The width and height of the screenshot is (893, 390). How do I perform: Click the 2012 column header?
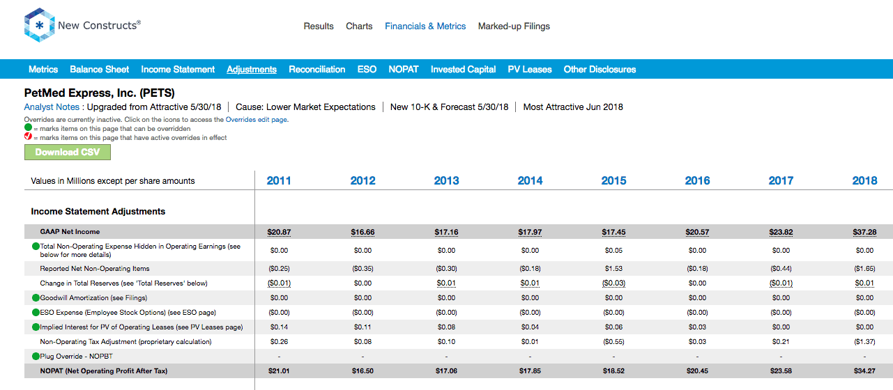[x=362, y=181]
